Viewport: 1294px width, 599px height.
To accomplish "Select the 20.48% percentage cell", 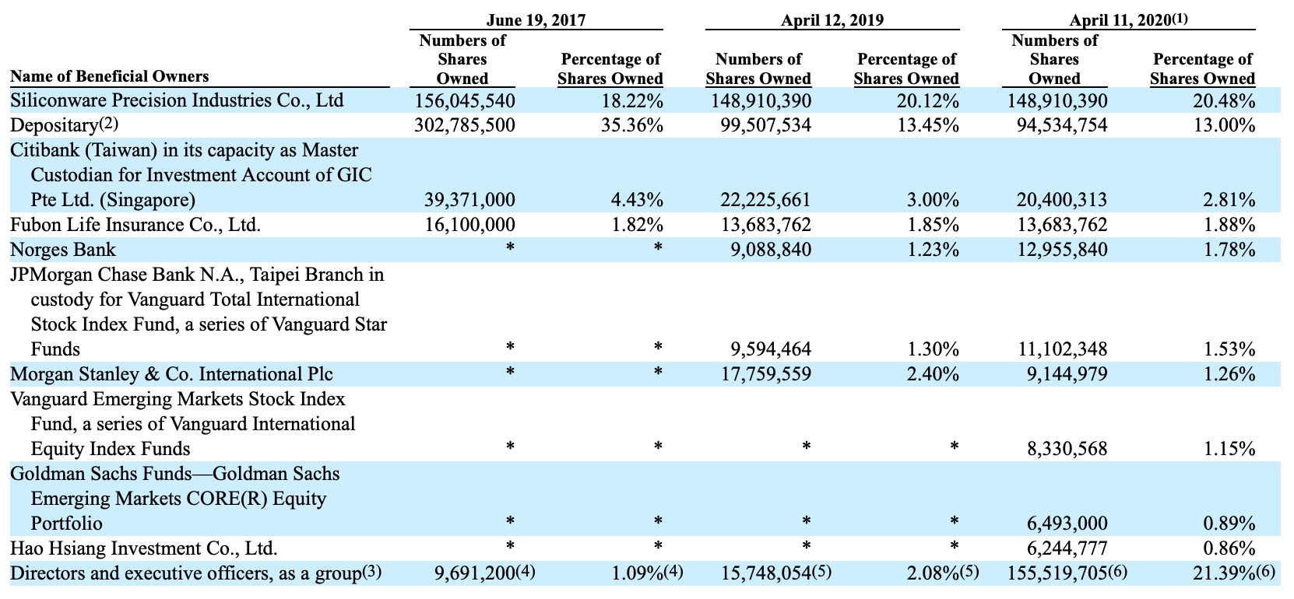I will pos(1225,100).
